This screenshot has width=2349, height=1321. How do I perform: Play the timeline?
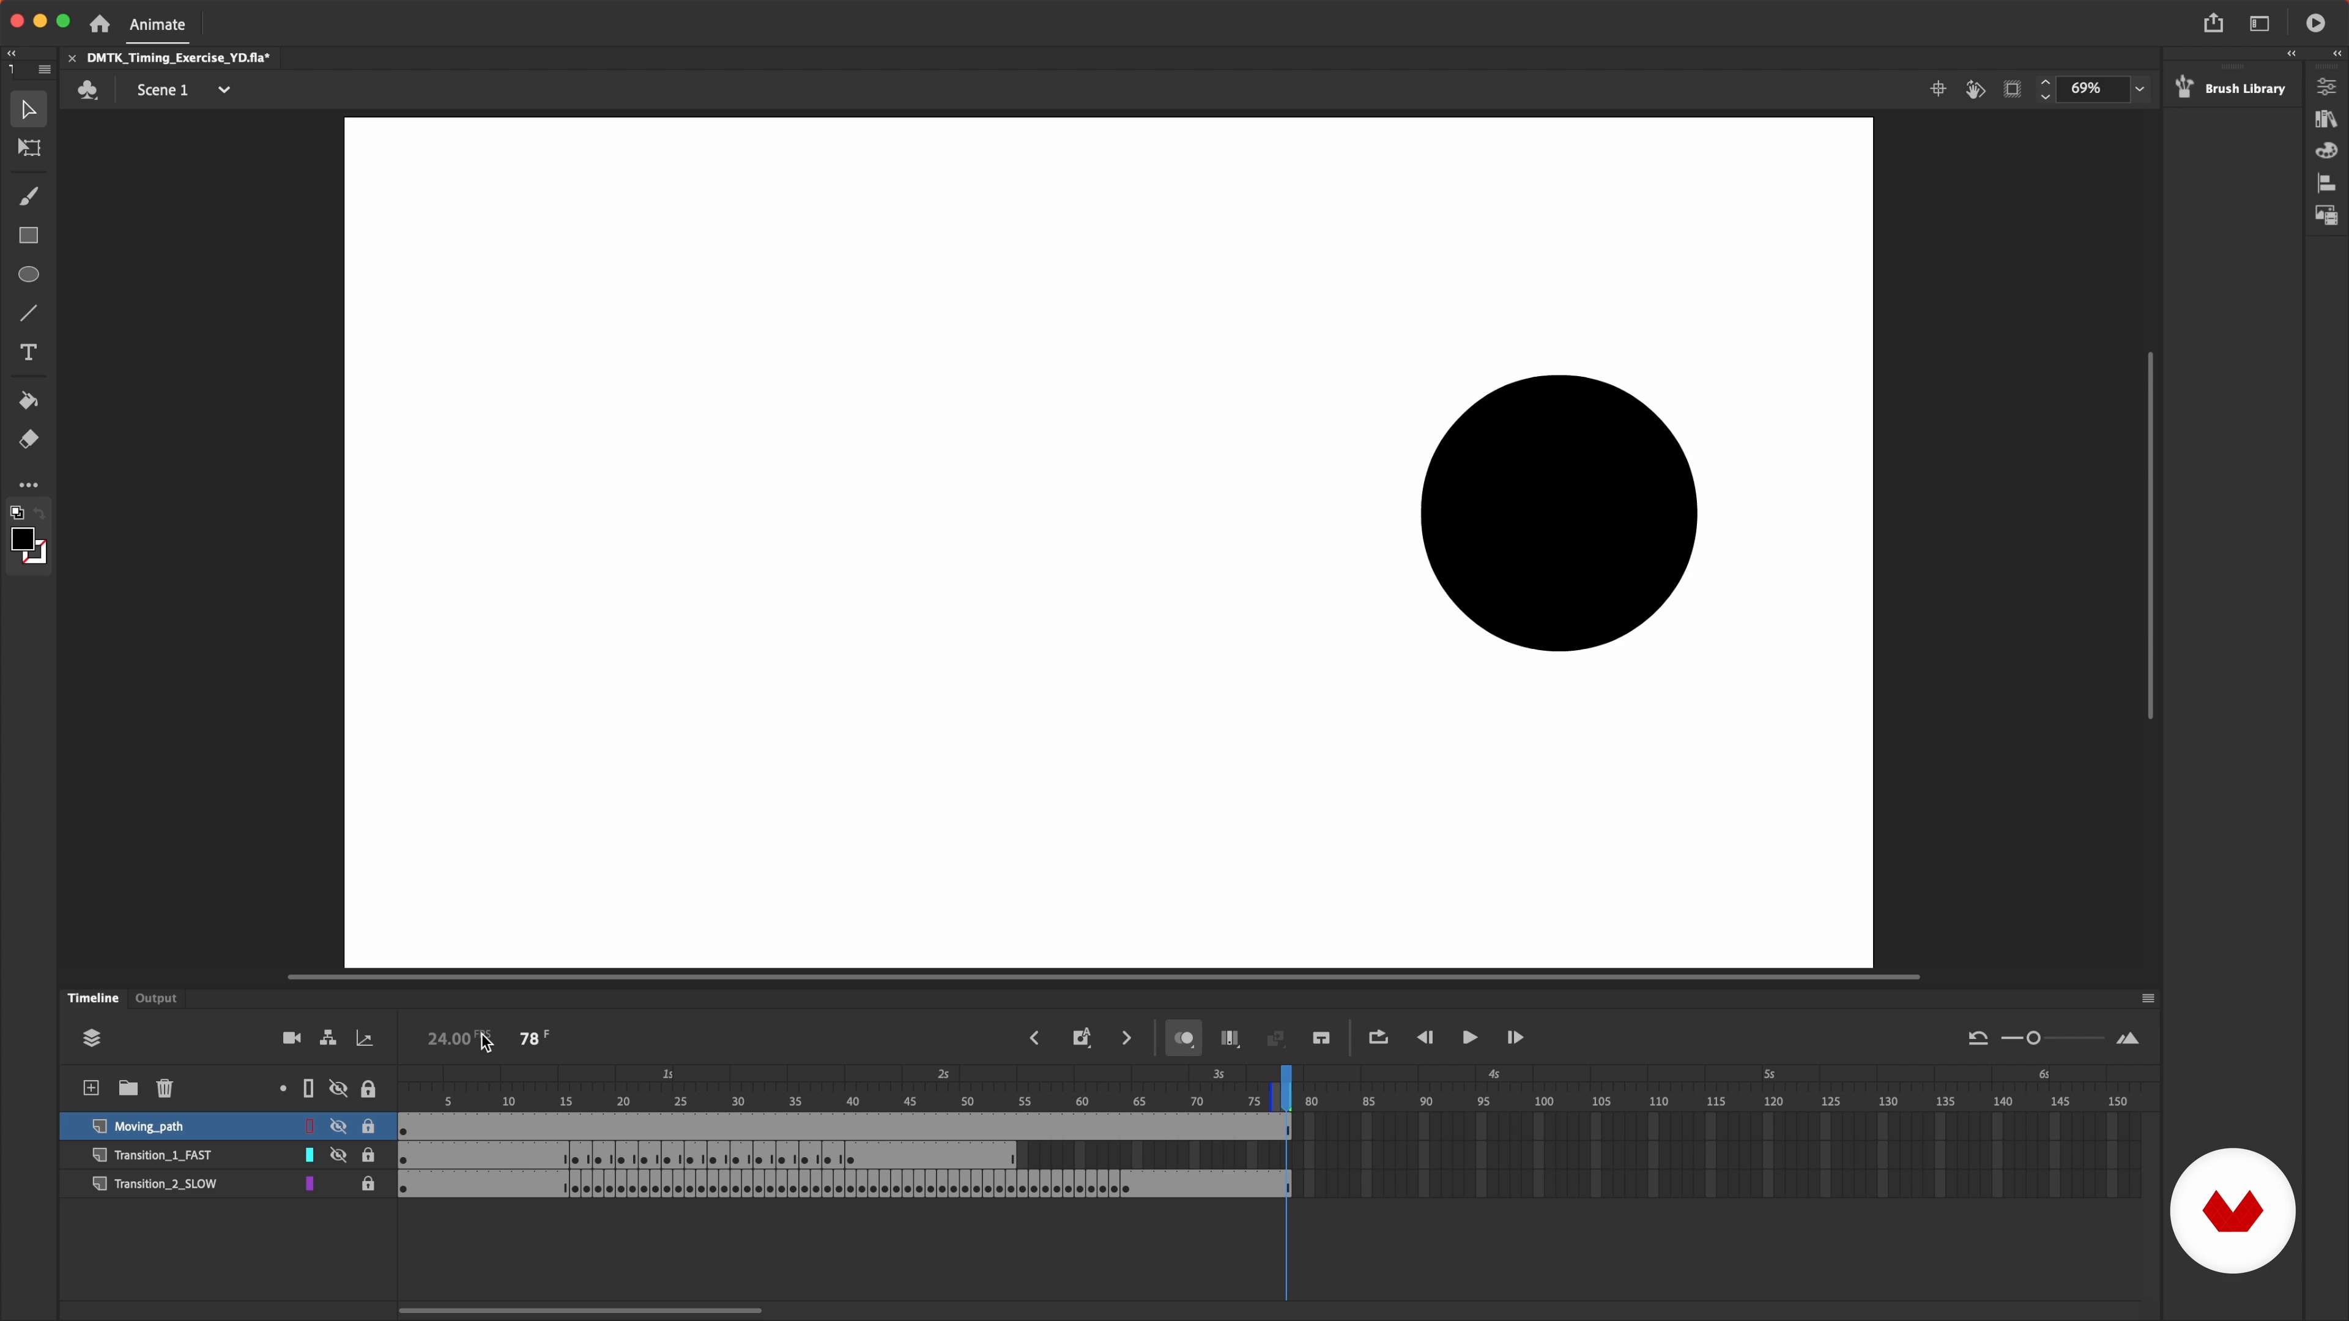1470,1037
